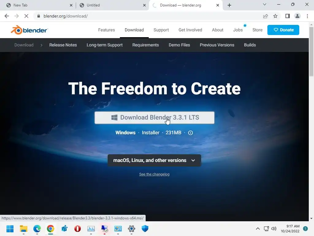Open Windows Security shield in taskbar
Viewport: 314px width, 236px height.
(x=145, y=229)
